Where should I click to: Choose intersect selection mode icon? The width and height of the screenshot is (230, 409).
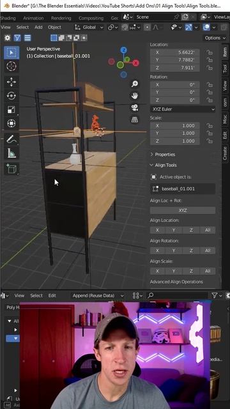84,38
